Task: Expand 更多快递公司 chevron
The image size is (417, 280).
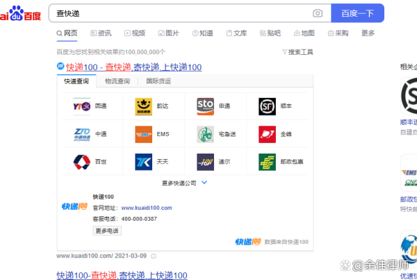Action: coord(204,183)
